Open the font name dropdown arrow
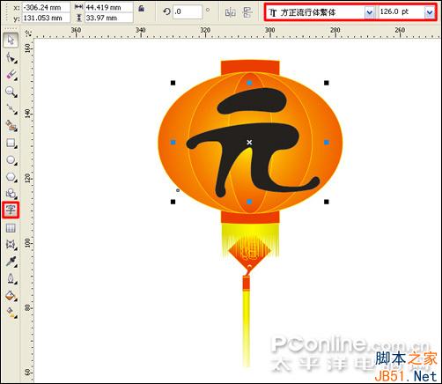This screenshot has width=442, height=384. pos(369,12)
